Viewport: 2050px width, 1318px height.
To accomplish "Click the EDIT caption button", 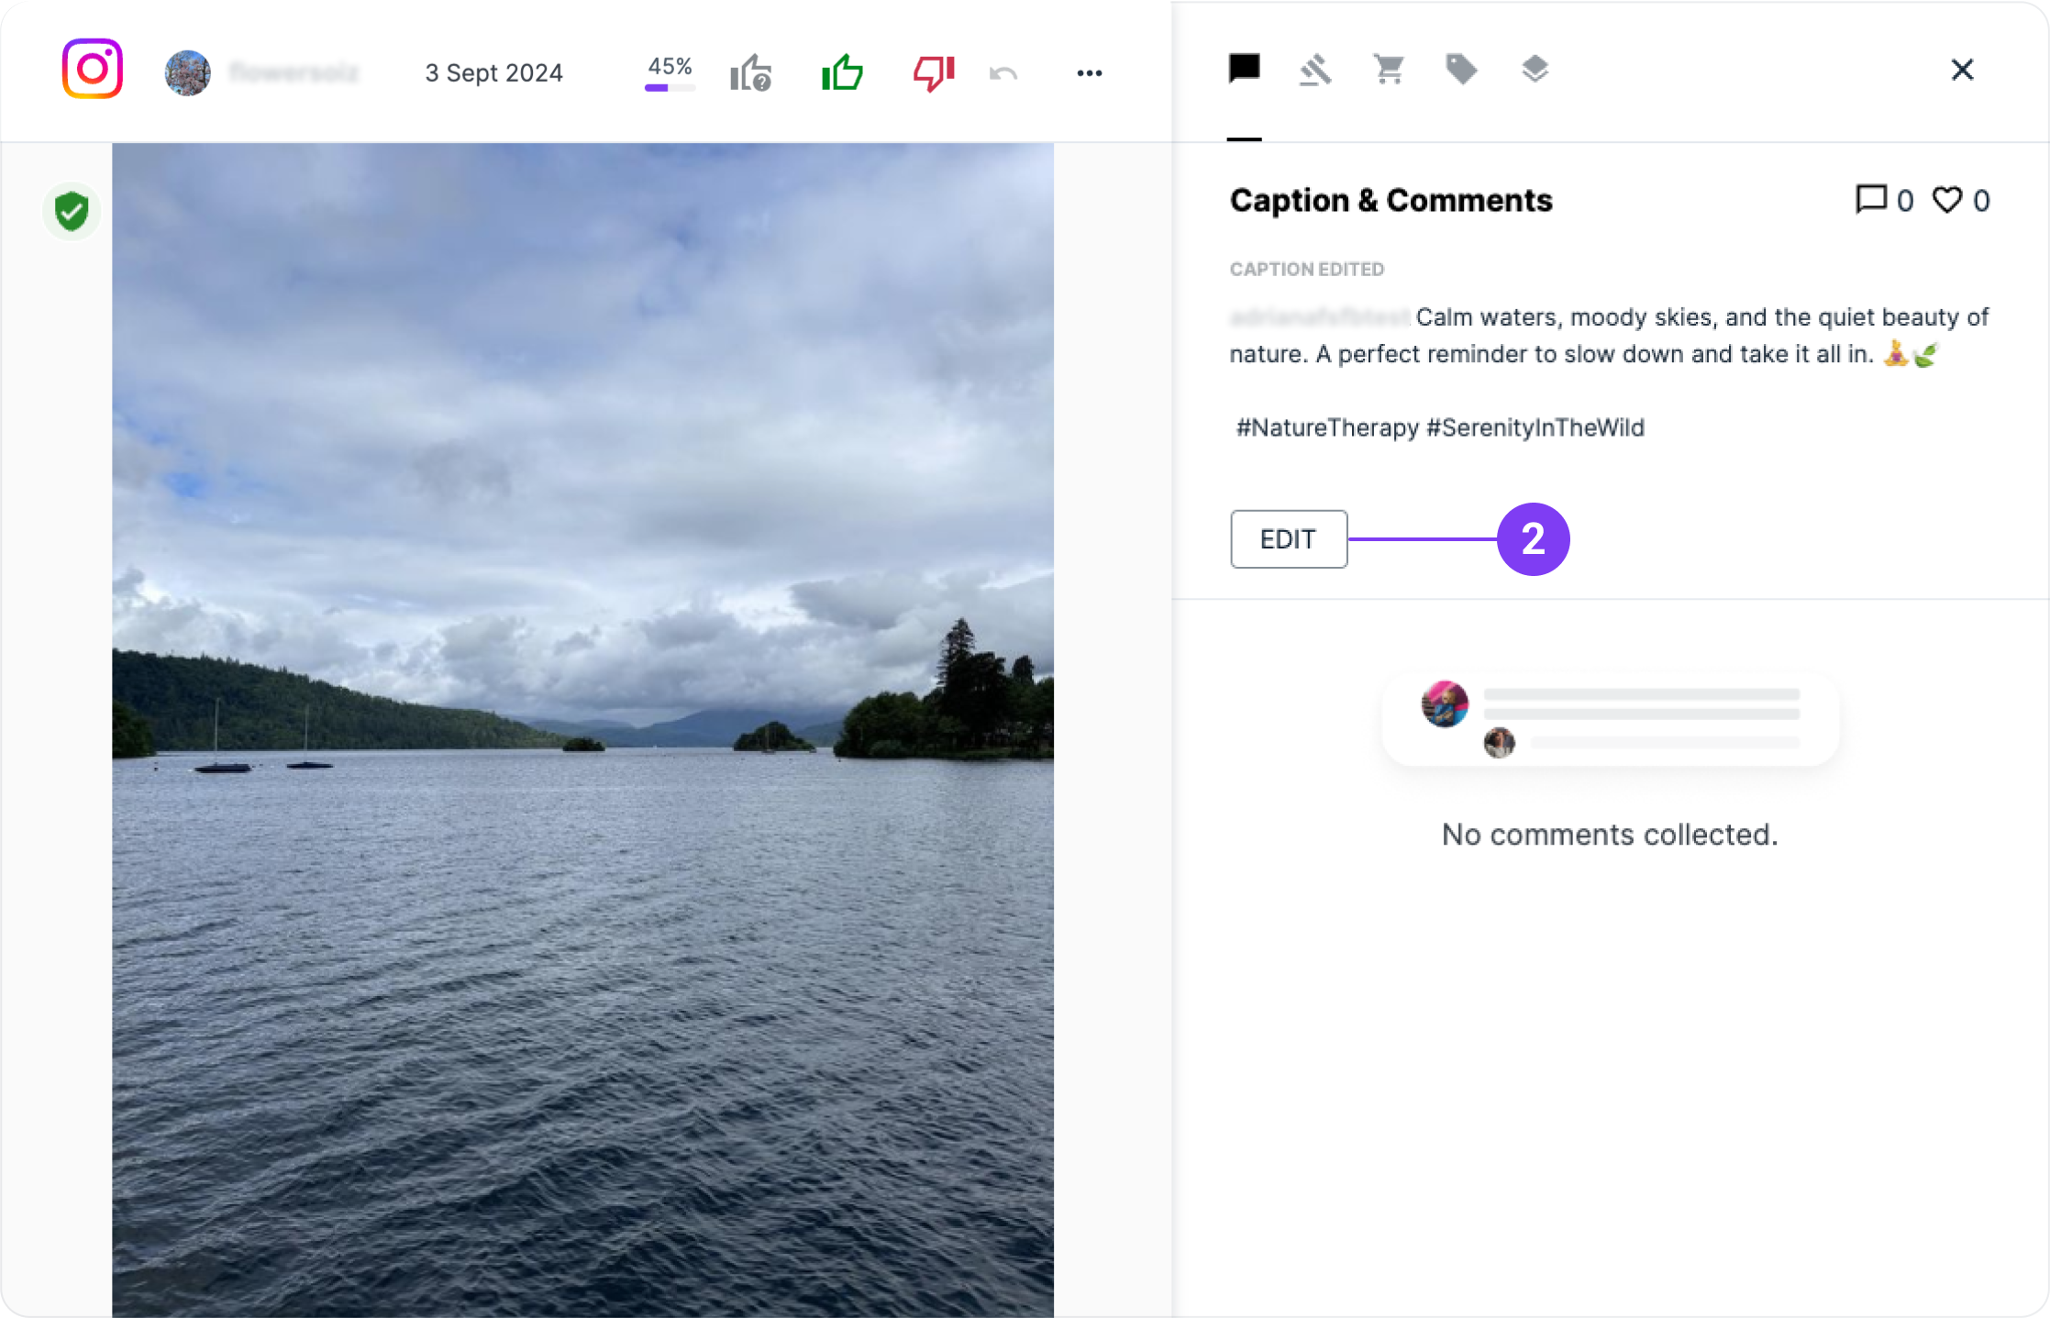I will click(x=1288, y=539).
